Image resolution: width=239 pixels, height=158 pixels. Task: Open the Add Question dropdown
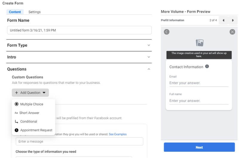(30, 93)
